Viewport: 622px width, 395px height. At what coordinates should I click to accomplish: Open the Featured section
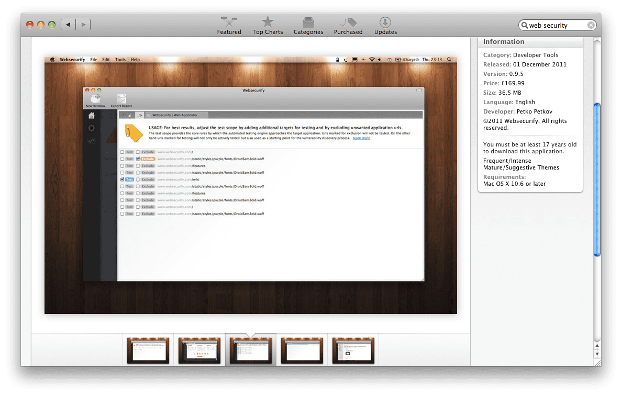[x=229, y=26]
